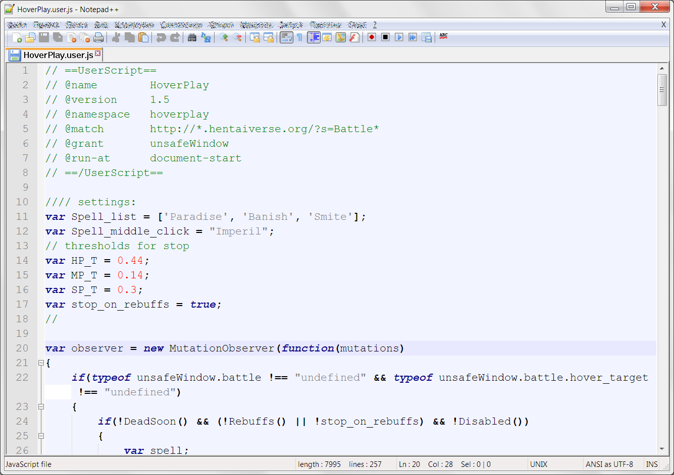This screenshot has height=475, width=674.
Task: Click 'ANSI as UTF-8' encoding field
Action: (x=609, y=464)
